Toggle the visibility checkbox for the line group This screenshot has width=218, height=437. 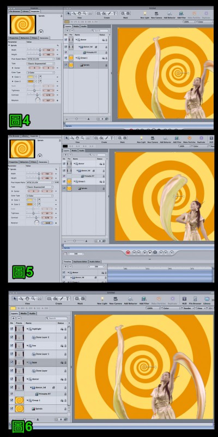(x=11, y=346)
